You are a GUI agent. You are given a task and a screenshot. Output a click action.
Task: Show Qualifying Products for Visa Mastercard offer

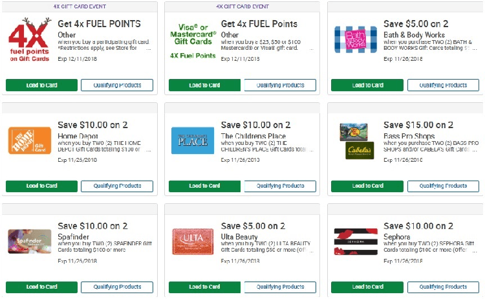coord(280,85)
